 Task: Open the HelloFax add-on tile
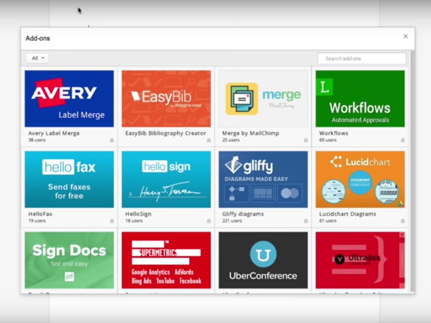click(69, 179)
